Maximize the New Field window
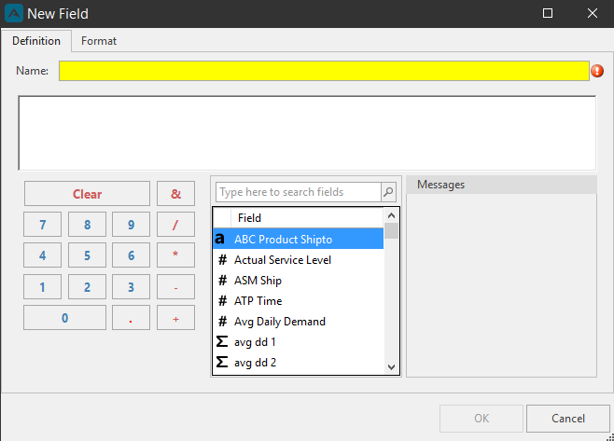This screenshot has width=614, height=441. tap(548, 13)
